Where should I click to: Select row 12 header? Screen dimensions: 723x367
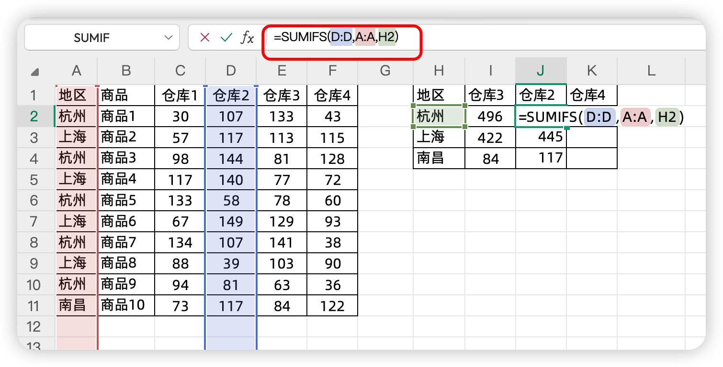click(x=36, y=327)
